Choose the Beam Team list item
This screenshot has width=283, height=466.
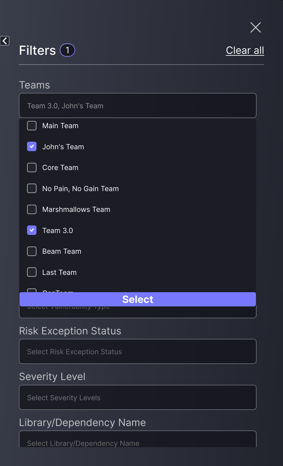tap(62, 252)
